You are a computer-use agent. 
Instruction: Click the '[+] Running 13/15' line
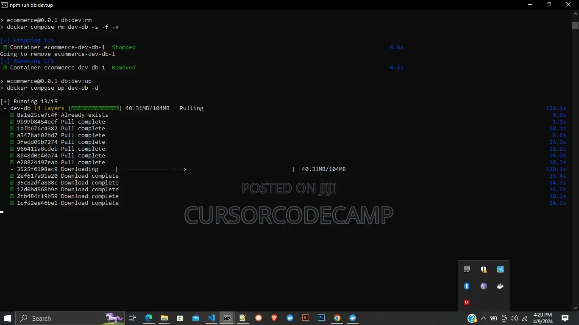(29, 102)
